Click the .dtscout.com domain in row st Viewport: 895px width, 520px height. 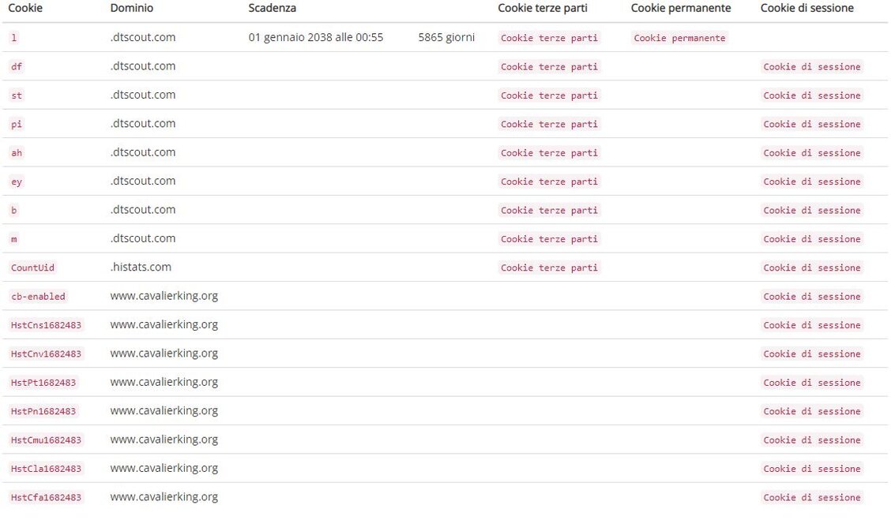click(143, 95)
